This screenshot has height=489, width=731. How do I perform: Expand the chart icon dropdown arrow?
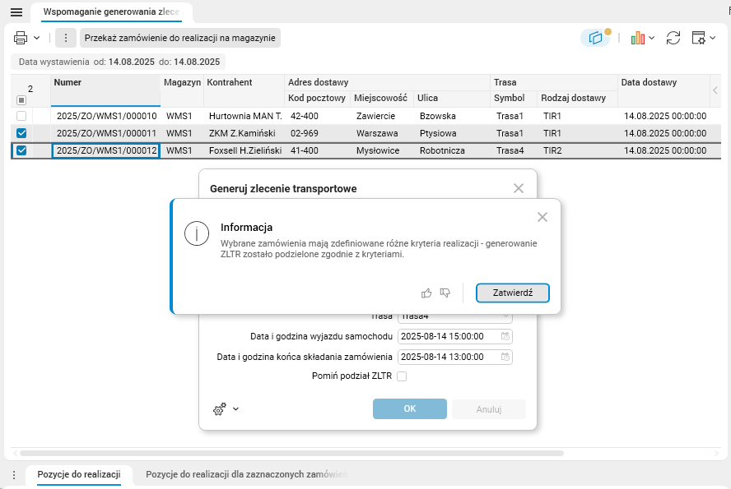[652, 38]
